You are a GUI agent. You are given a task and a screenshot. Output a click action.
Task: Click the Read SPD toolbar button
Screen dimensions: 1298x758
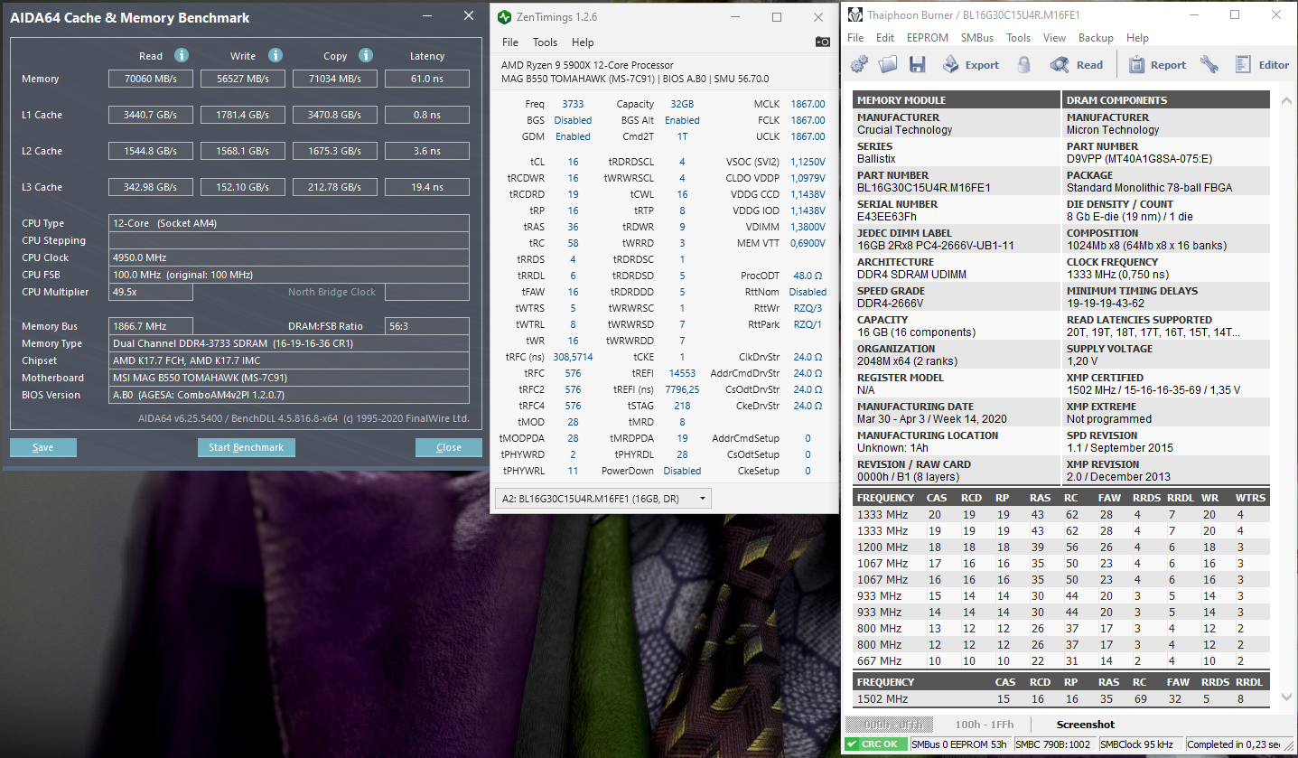(x=1077, y=64)
